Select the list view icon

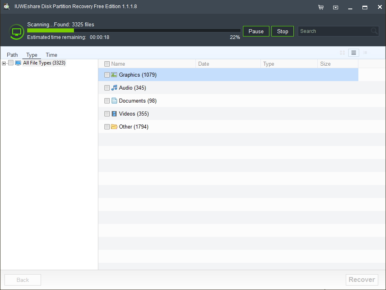pos(353,53)
